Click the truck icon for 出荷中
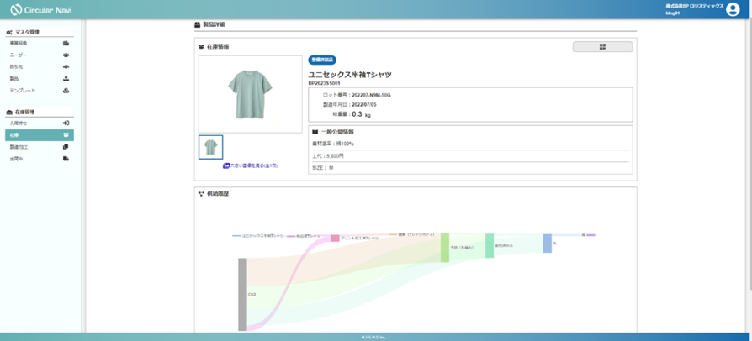This screenshot has height=341, width=752. (66, 159)
